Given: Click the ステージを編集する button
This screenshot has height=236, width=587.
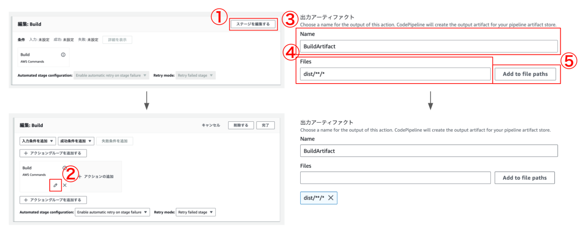Looking at the screenshot, I should [253, 24].
